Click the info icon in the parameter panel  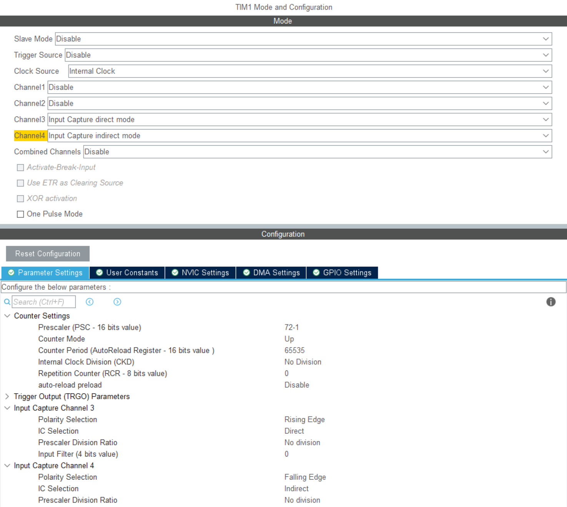click(x=550, y=302)
